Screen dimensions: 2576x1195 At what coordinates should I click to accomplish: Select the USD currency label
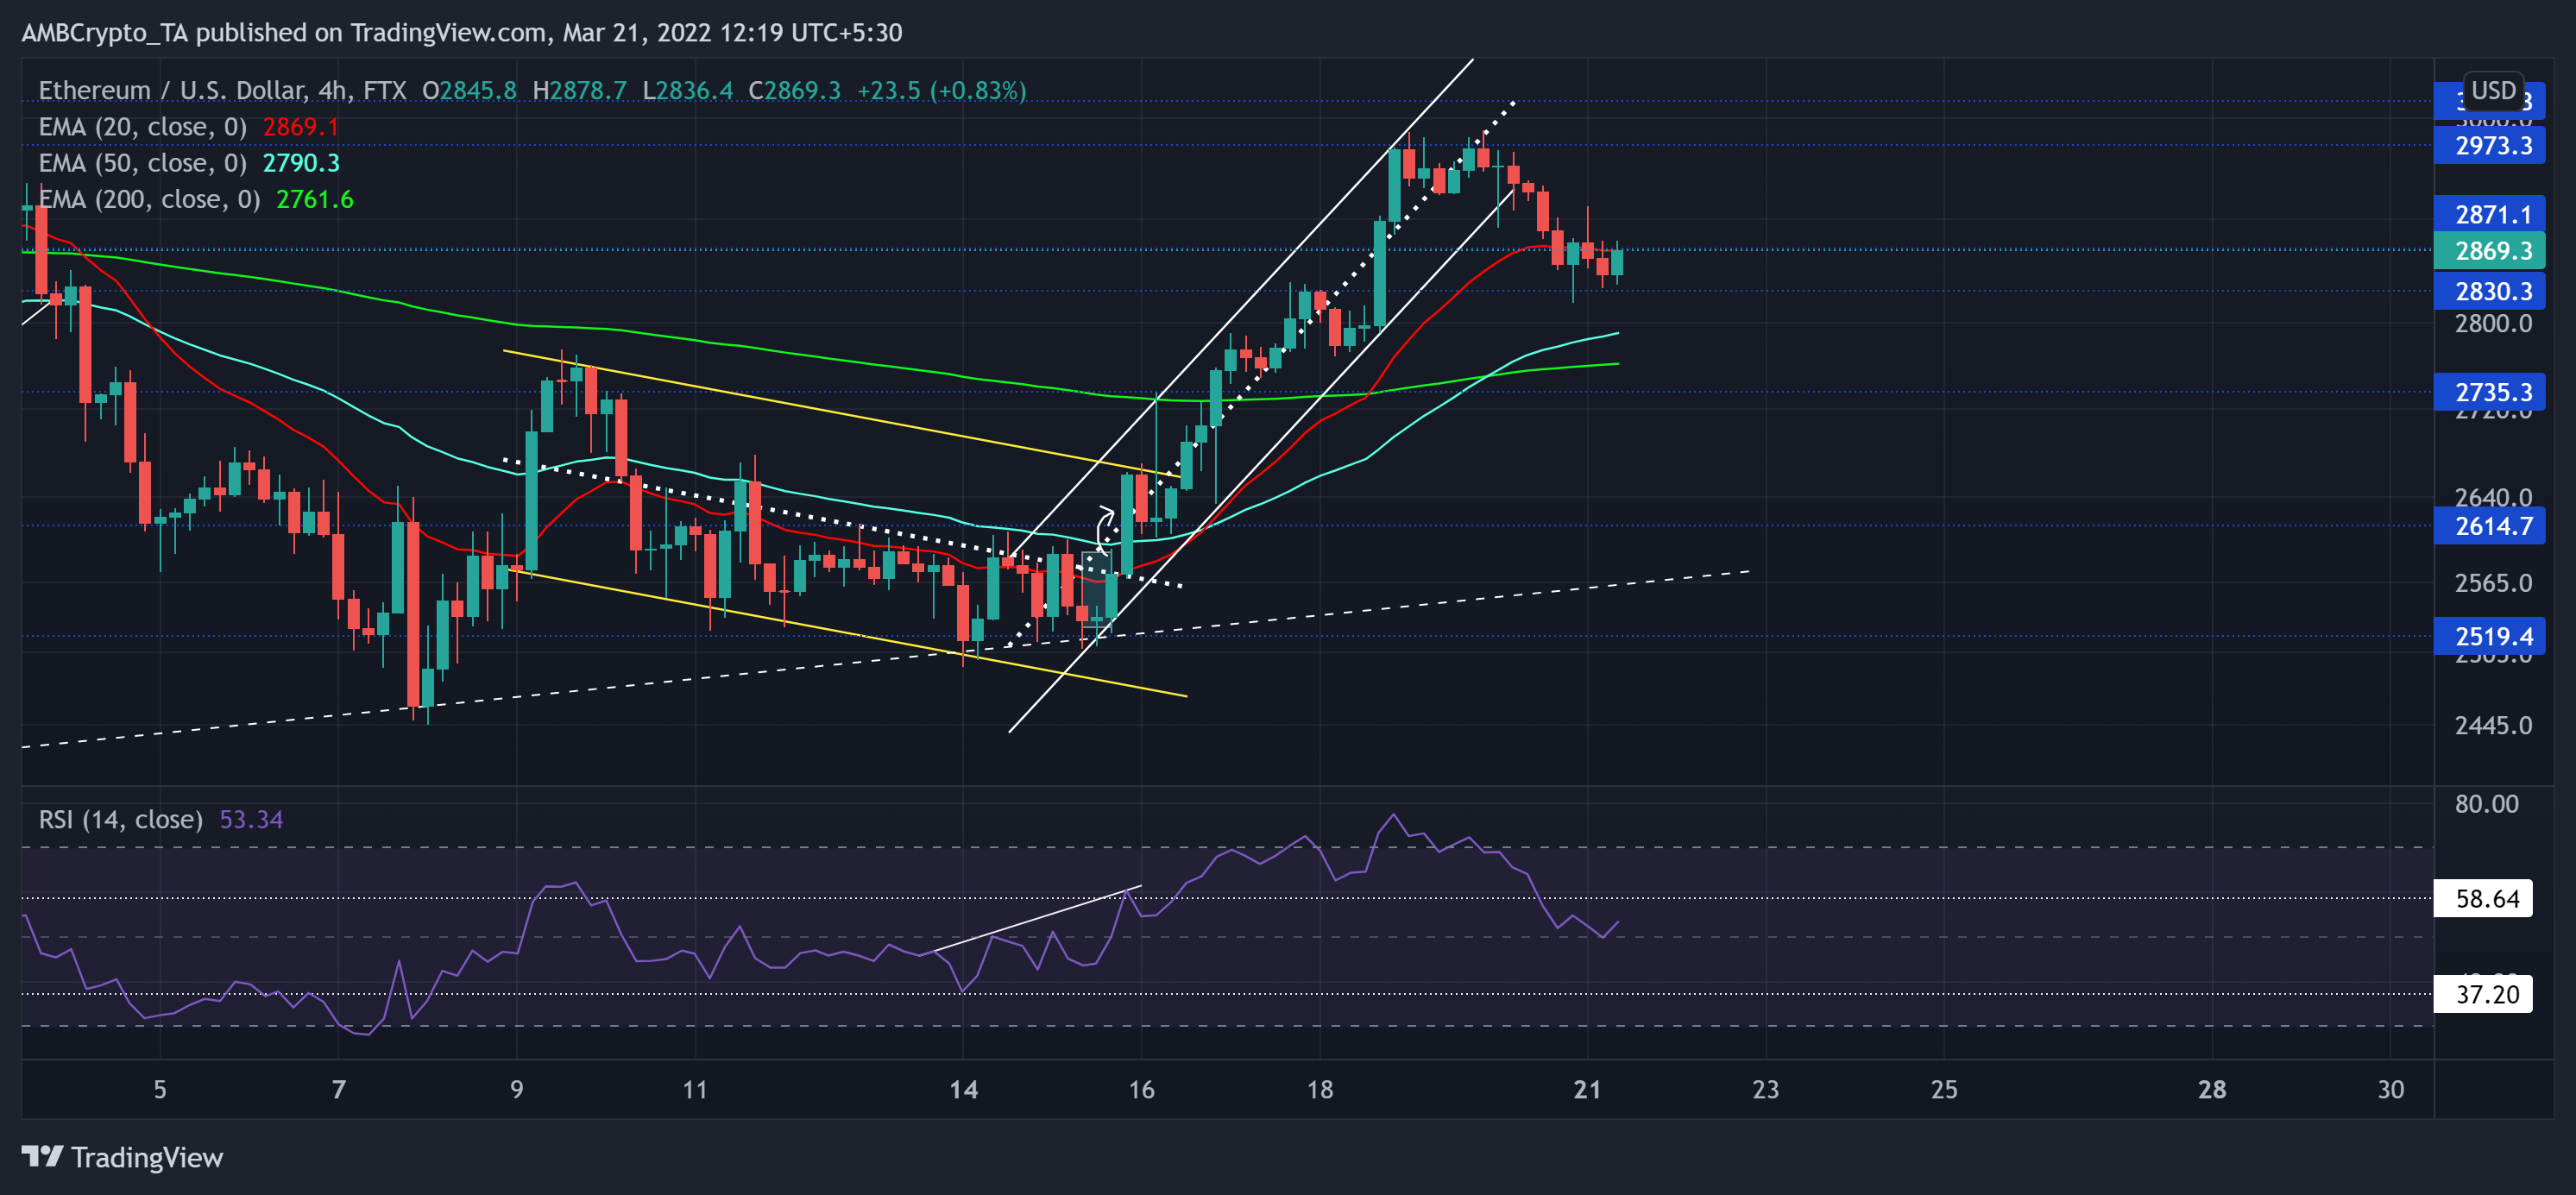click(x=2493, y=91)
